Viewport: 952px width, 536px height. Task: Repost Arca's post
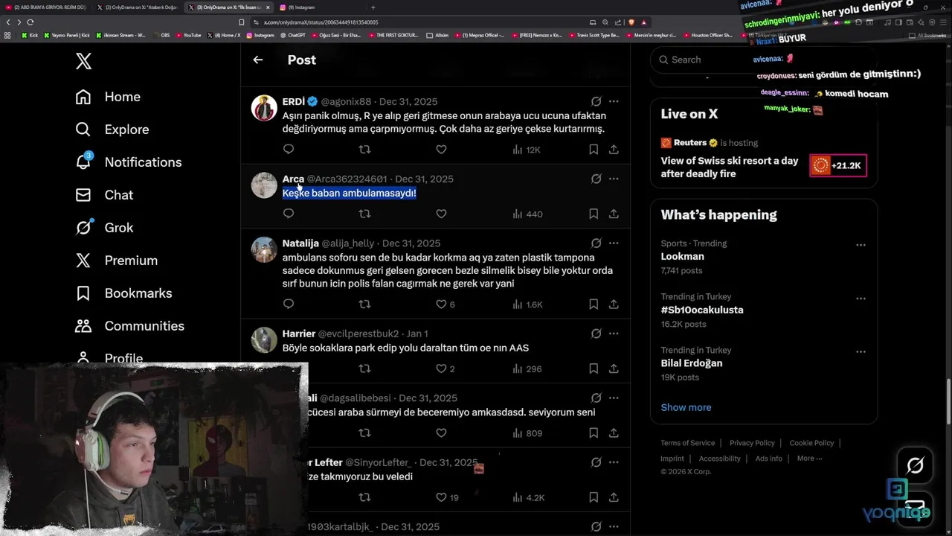[x=364, y=214]
